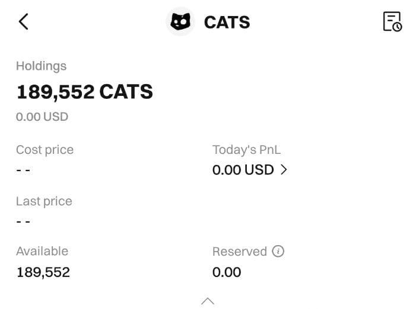The width and height of the screenshot is (416, 309).
Task: Tap the 189,552 CATS holdings amount
Action: pos(84,92)
